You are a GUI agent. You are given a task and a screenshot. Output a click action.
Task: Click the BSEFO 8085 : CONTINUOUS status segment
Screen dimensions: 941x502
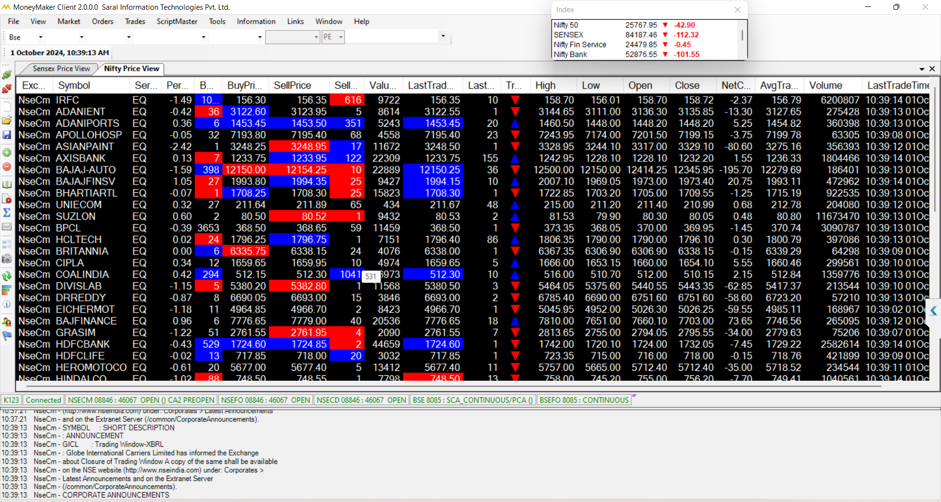(584, 400)
